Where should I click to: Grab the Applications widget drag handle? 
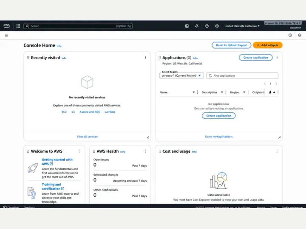click(160, 58)
